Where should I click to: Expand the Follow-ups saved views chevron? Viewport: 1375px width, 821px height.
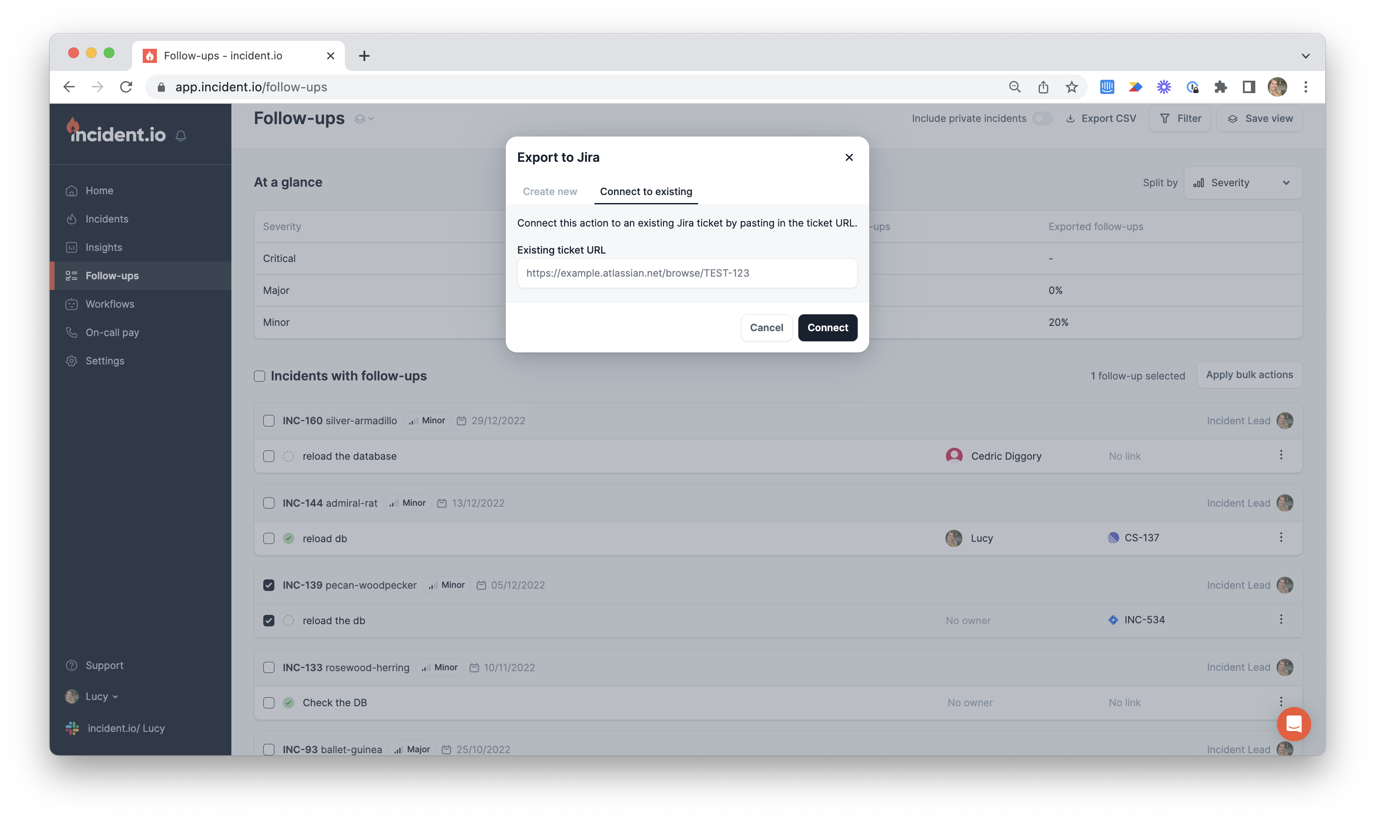(364, 118)
